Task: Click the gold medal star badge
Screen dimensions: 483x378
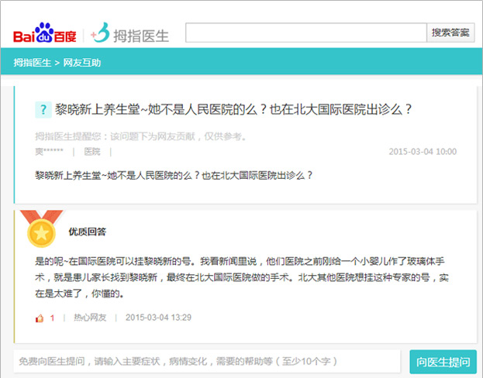Action: [x=40, y=230]
